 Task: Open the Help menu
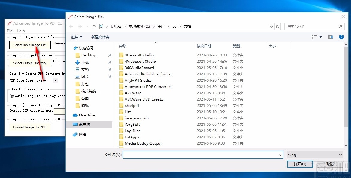21,31
